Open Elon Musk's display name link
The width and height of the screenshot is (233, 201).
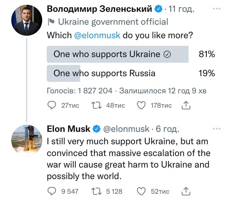[68, 129]
